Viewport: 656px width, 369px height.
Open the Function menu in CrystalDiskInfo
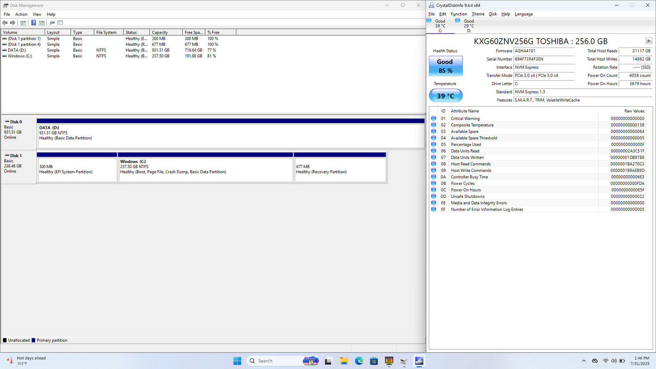pyautogui.click(x=459, y=14)
